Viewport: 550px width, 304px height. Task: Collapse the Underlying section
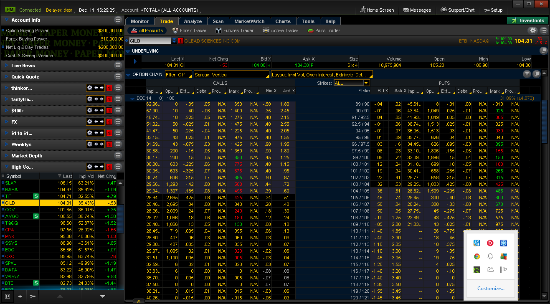[x=128, y=51]
